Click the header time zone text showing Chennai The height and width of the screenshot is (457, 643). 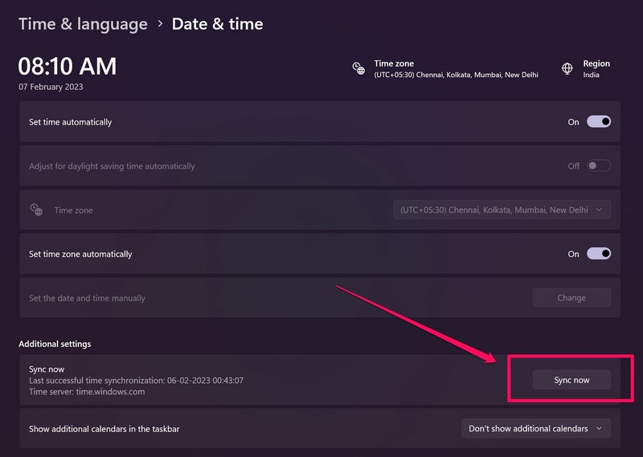[456, 75]
